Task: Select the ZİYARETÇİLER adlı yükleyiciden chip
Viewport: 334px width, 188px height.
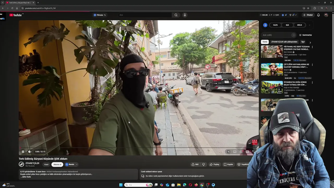Action: pos(284,42)
